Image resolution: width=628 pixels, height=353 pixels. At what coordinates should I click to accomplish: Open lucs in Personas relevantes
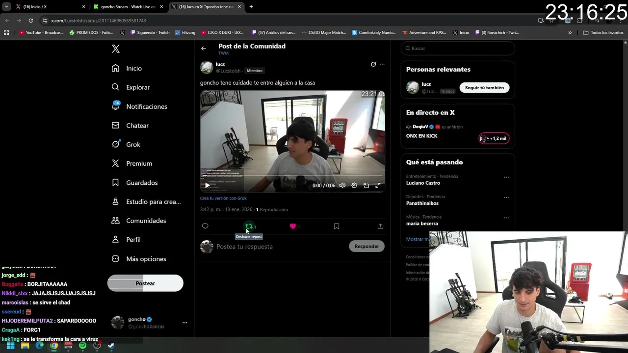pyautogui.click(x=426, y=84)
